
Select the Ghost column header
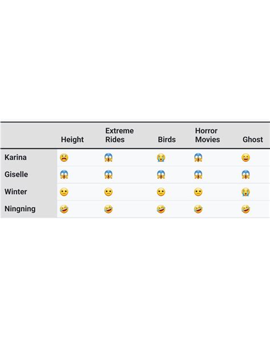[253, 139]
